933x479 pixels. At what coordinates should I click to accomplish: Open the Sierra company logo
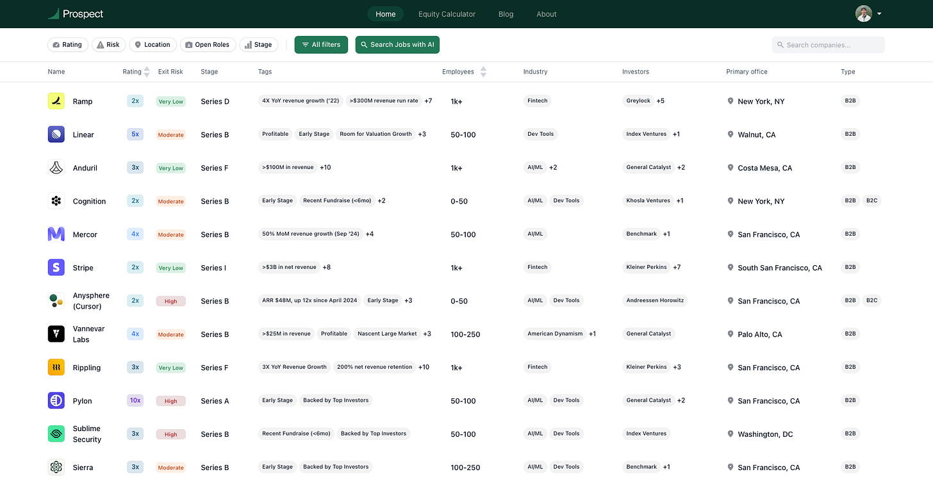tap(56, 467)
